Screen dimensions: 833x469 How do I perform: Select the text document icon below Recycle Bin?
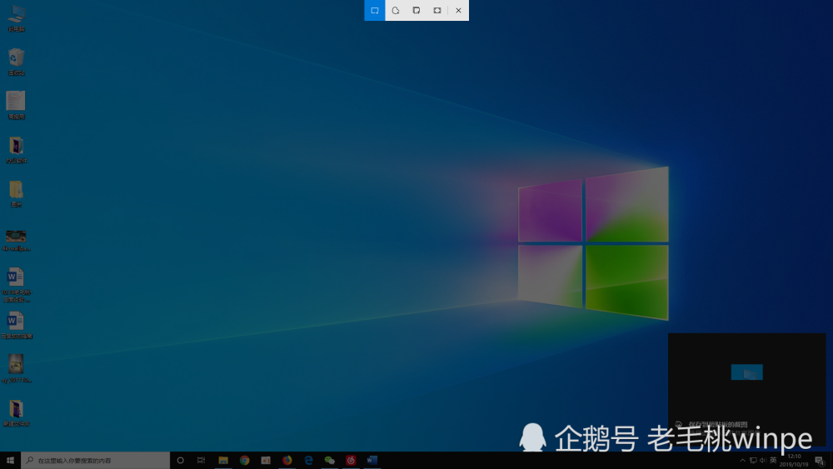point(16,105)
